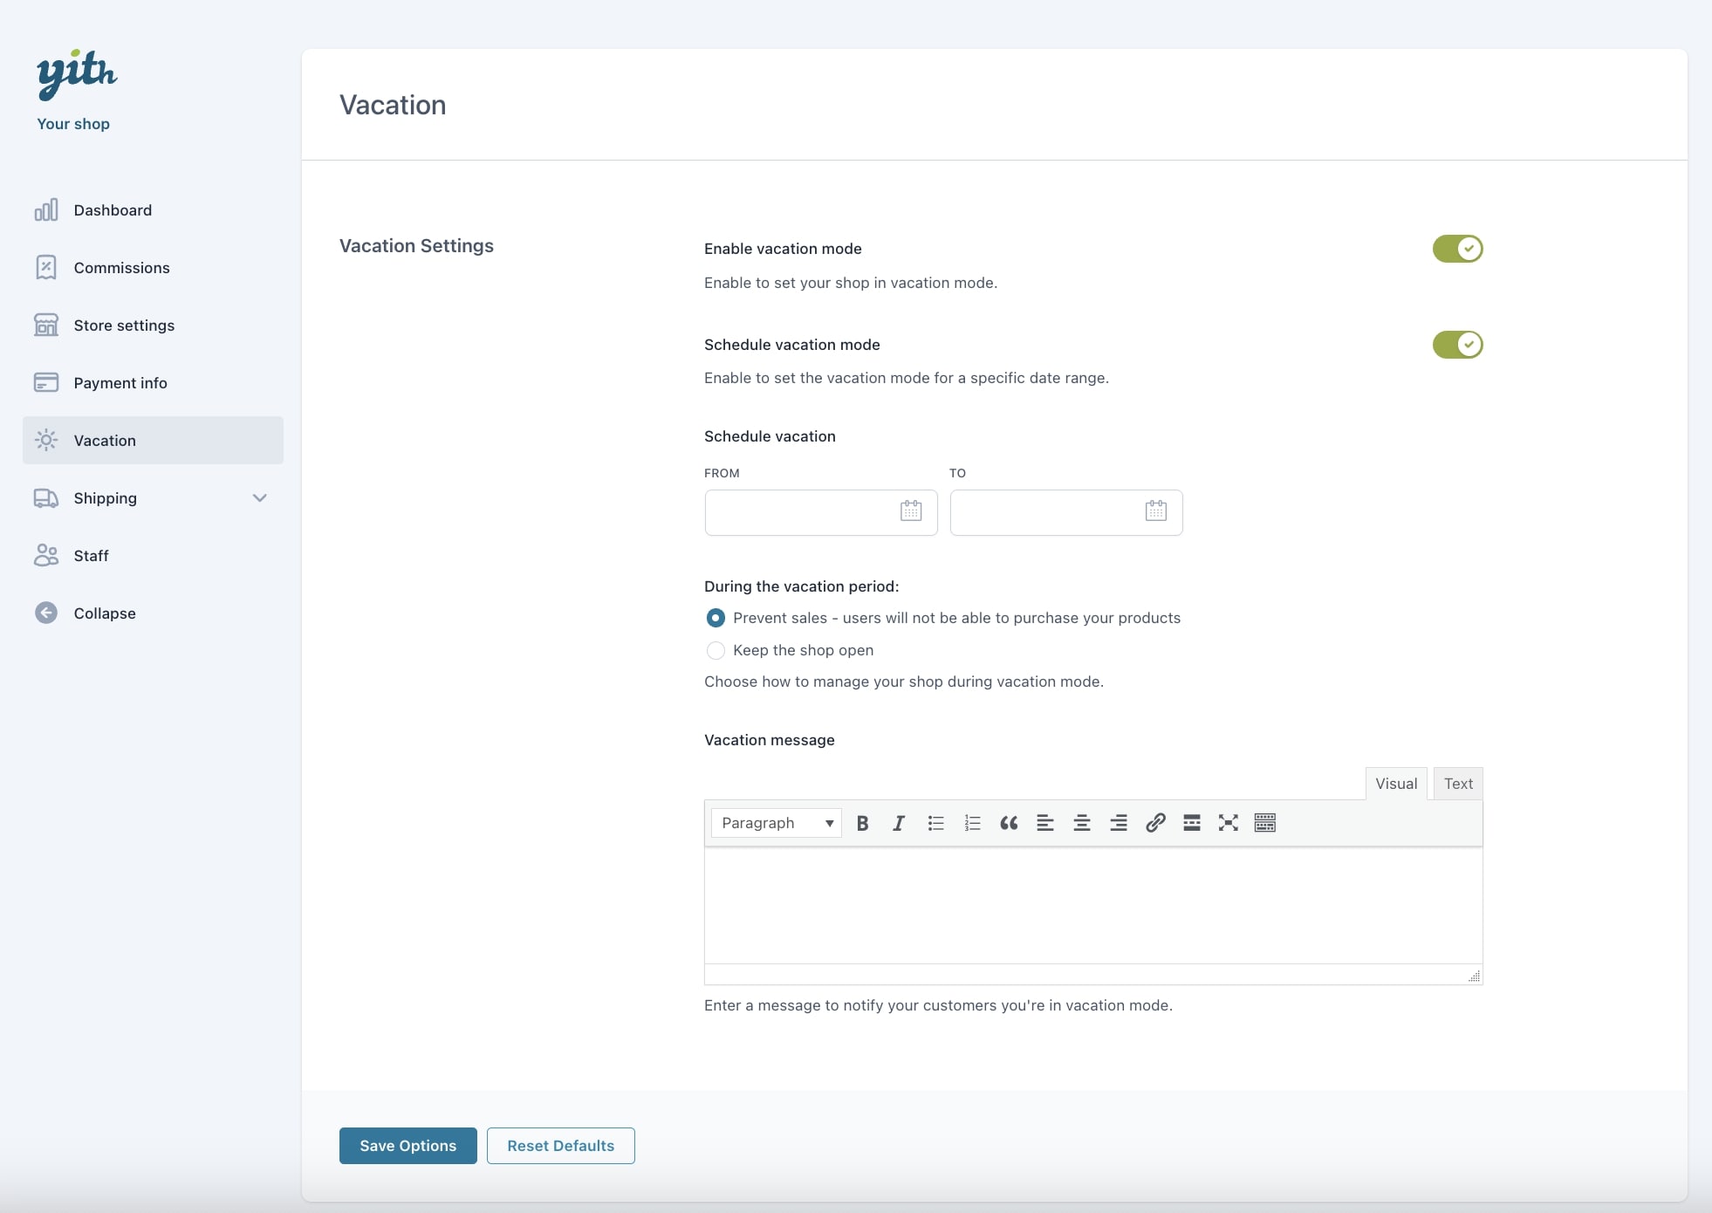Open calendar icon in FROM field

(x=910, y=511)
